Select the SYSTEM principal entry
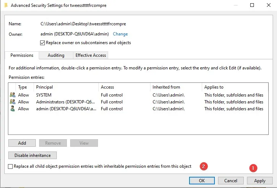Screen dimensions: 277x188 pyautogui.click(x=44, y=95)
